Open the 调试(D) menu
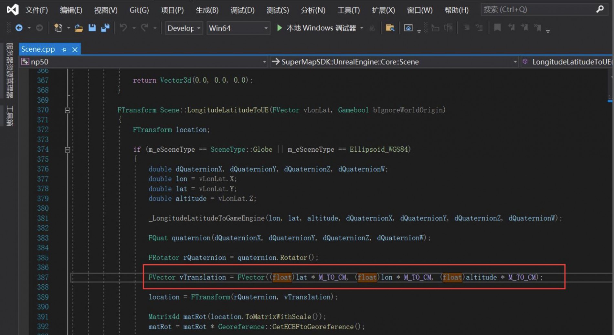 [242, 10]
